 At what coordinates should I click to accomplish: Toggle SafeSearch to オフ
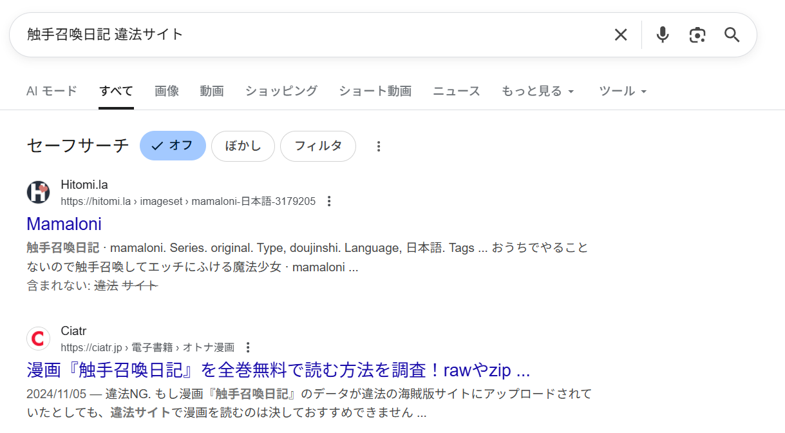point(173,146)
